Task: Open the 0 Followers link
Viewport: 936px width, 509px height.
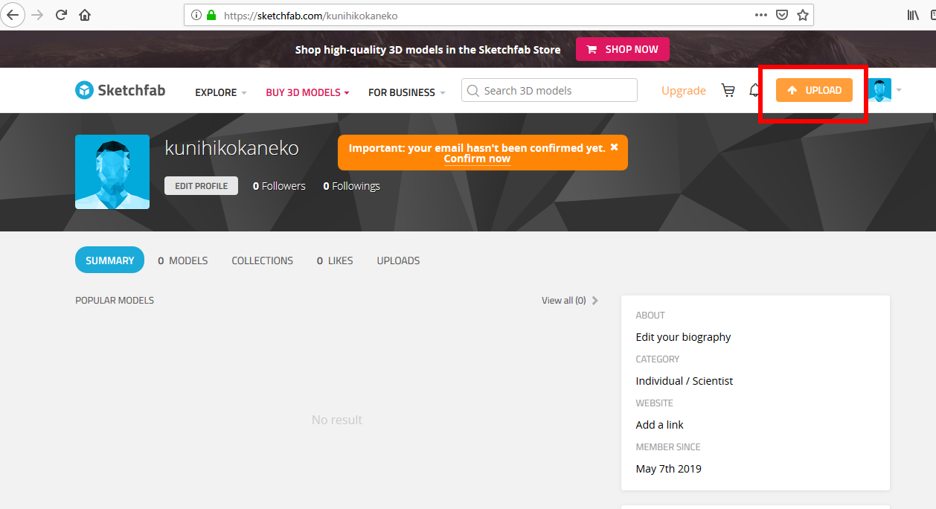Action: [279, 186]
